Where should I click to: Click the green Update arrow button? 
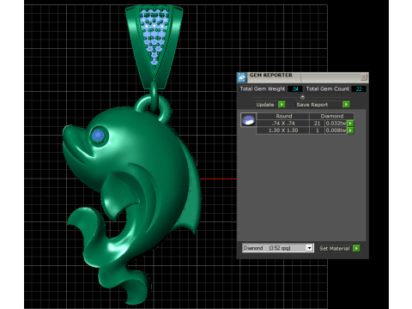tap(282, 105)
